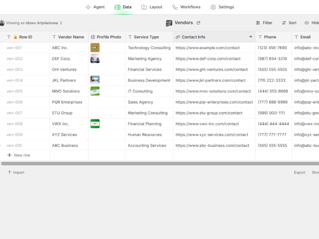
Task: Select the Vendor Name column header
Action: click(69, 37)
